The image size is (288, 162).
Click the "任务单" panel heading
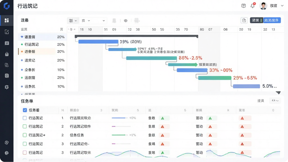[27, 101]
